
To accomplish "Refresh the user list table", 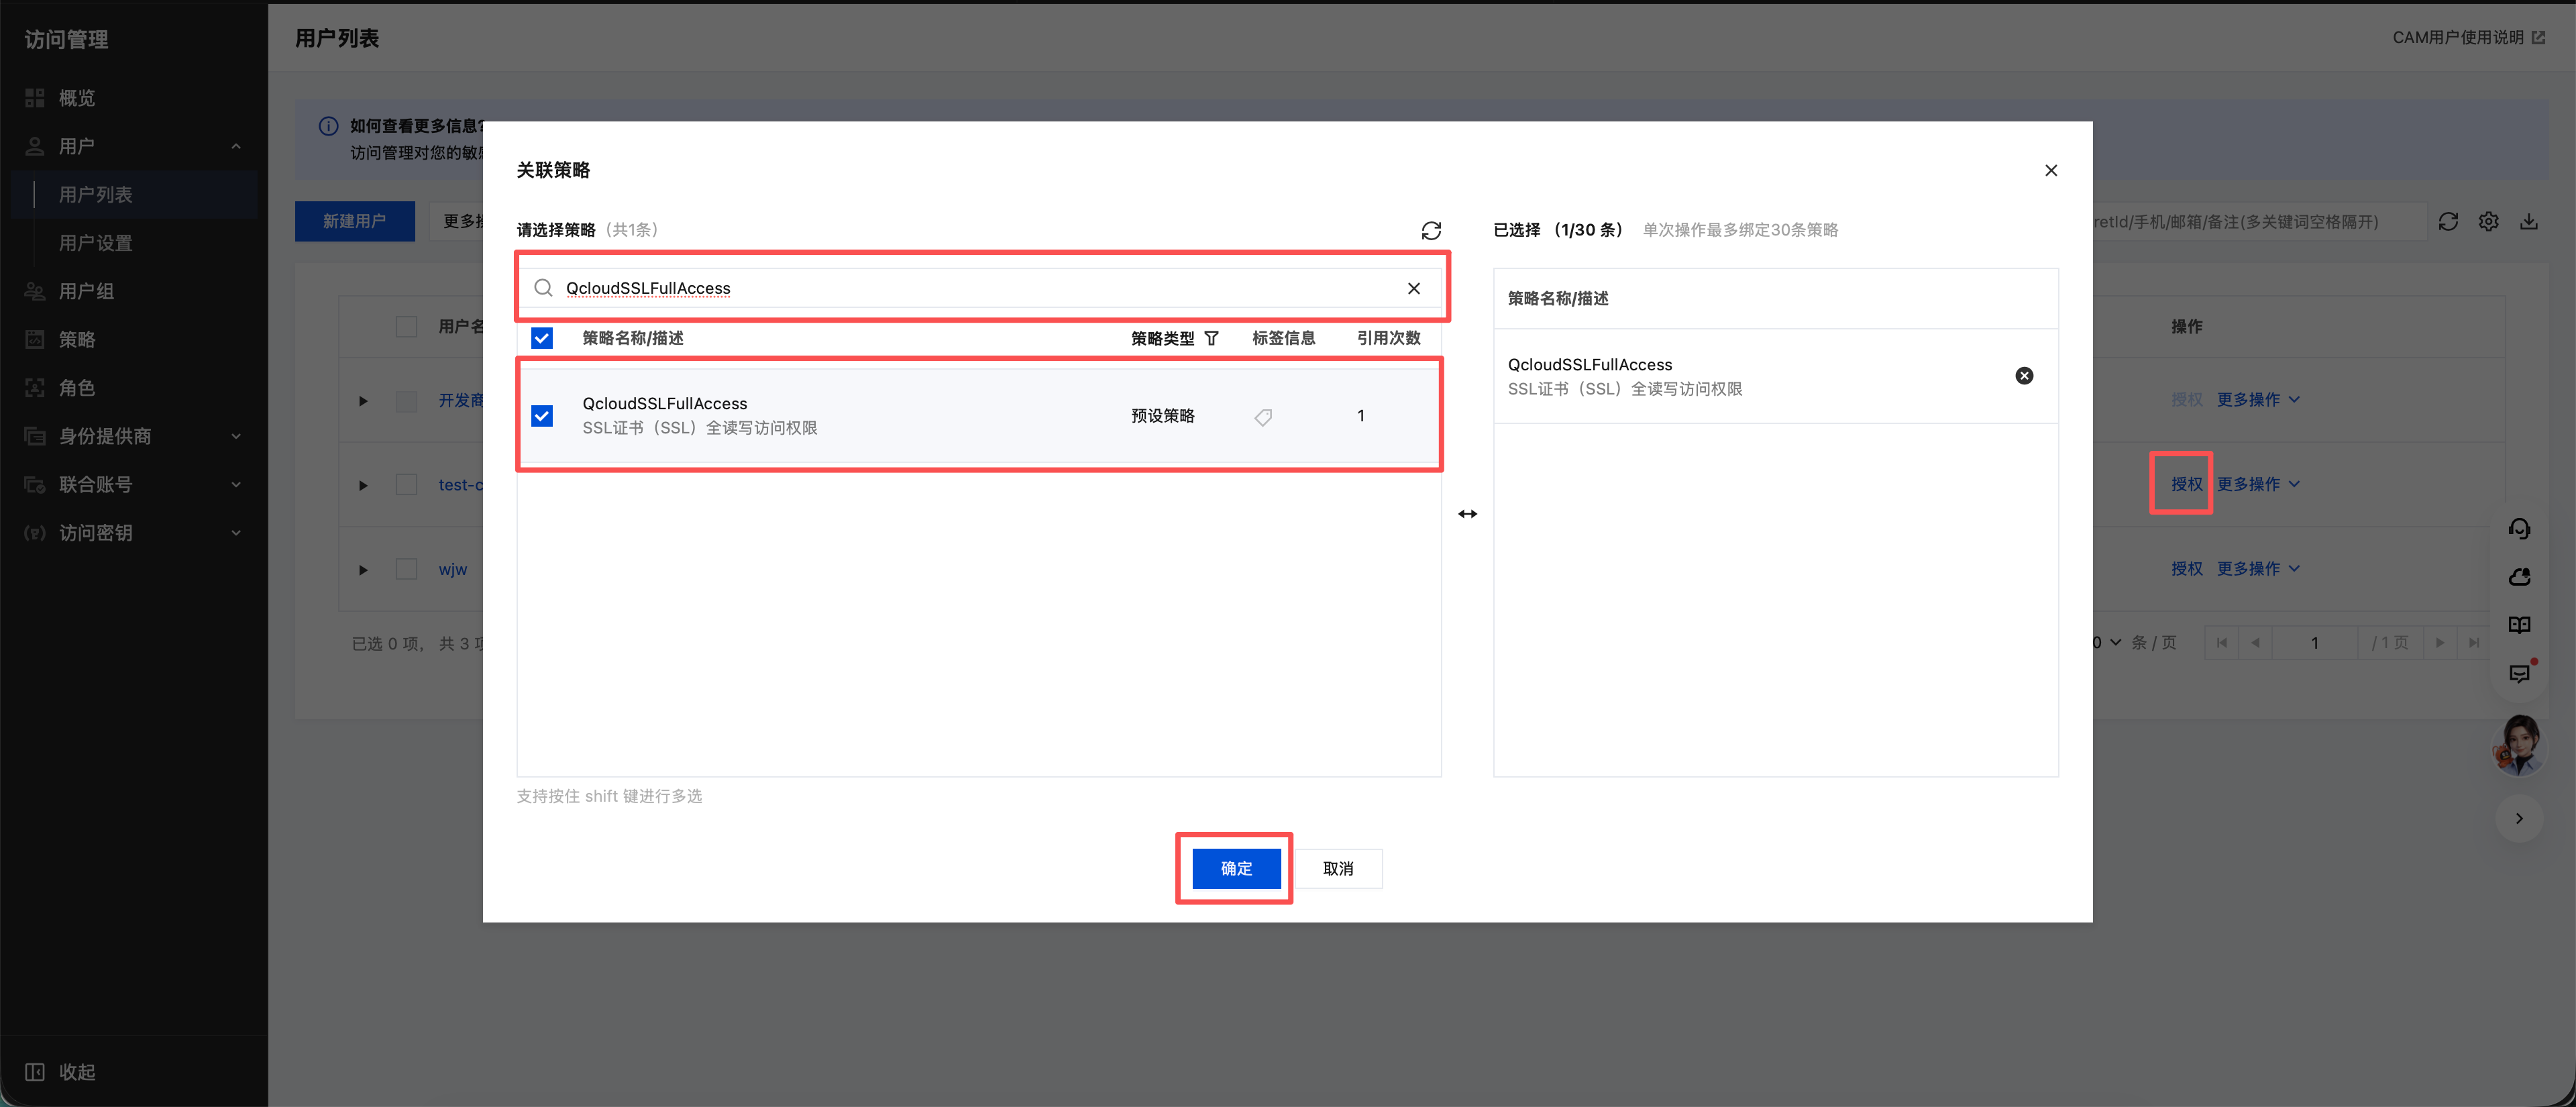I will click(2448, 222).
